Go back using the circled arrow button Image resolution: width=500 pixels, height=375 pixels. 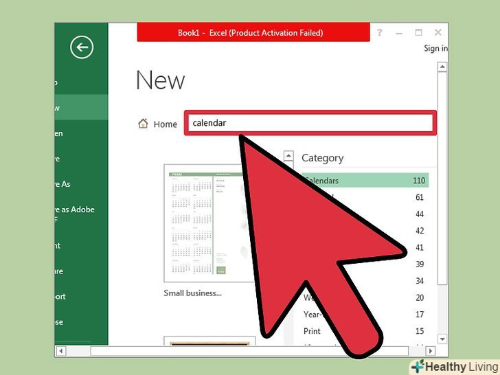(x=82, y=47)
